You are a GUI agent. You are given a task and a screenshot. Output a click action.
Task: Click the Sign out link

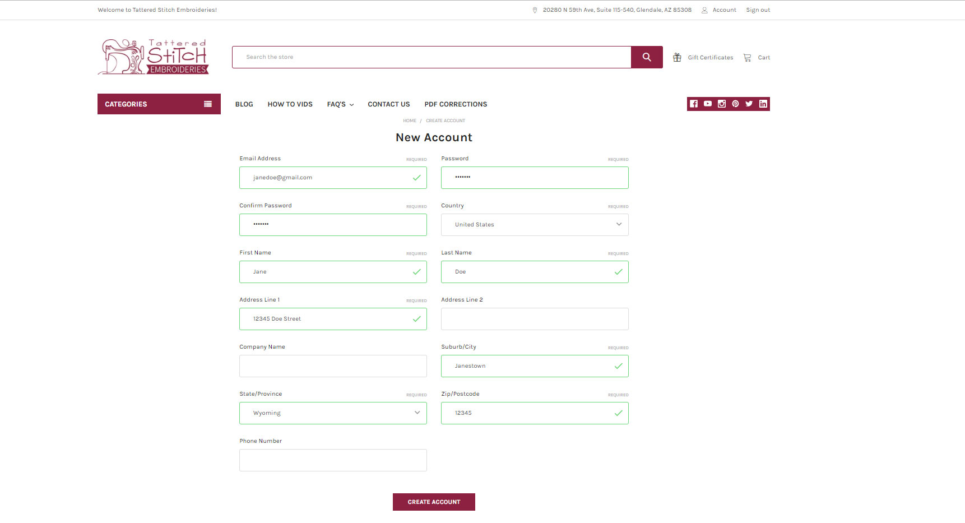(x=758, y=10)
